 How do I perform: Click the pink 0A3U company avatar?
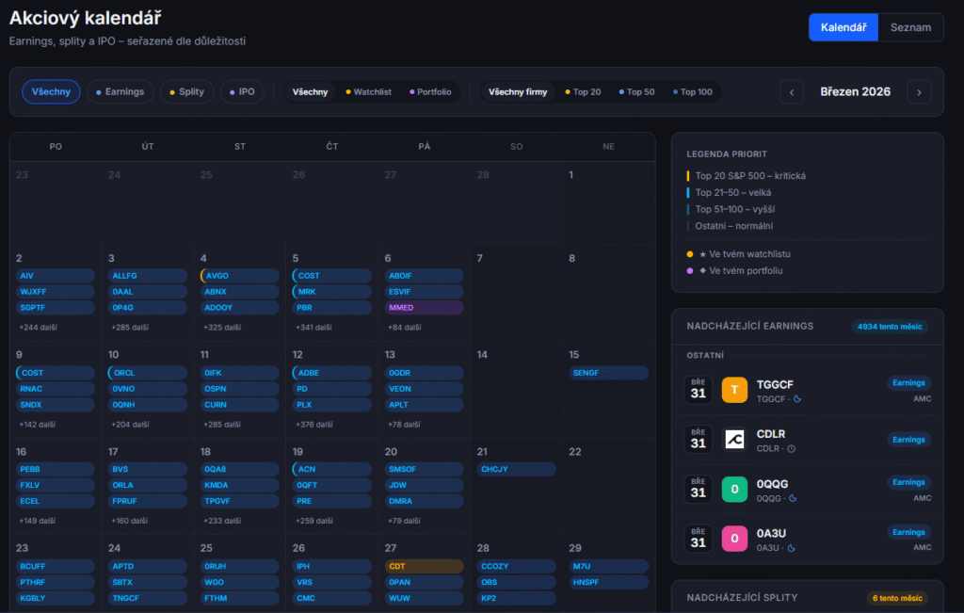pyautogui.click(x=734, y=538)
